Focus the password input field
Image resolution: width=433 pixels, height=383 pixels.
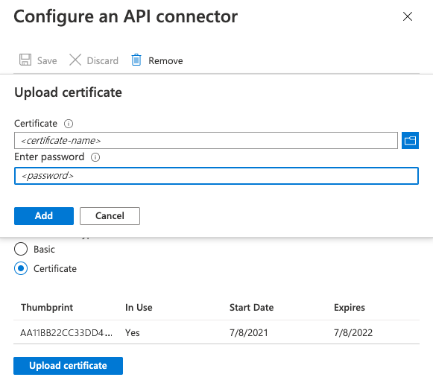[216, 176]
